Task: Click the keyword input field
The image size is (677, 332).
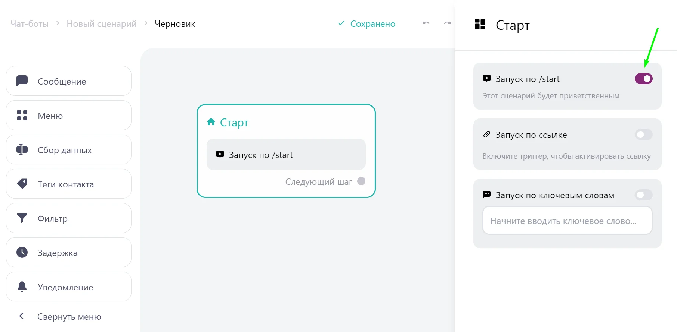Action: pos(567,221)
